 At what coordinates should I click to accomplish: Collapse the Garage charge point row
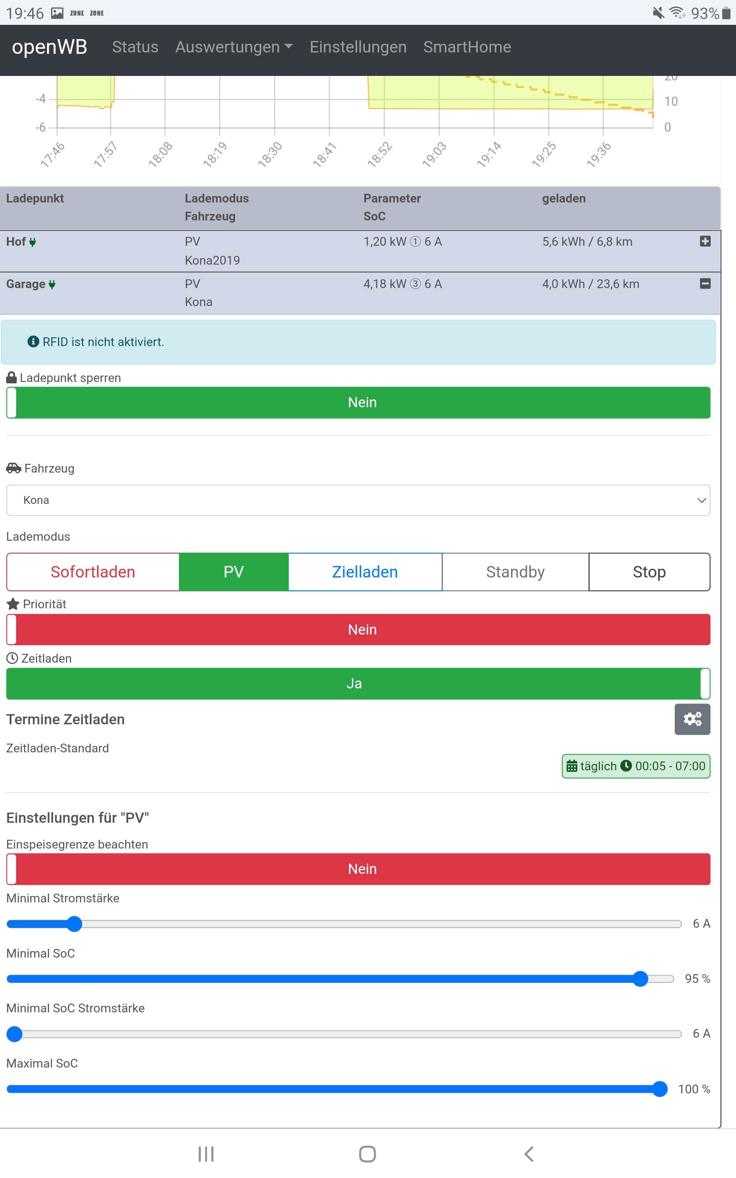point(705,283)
